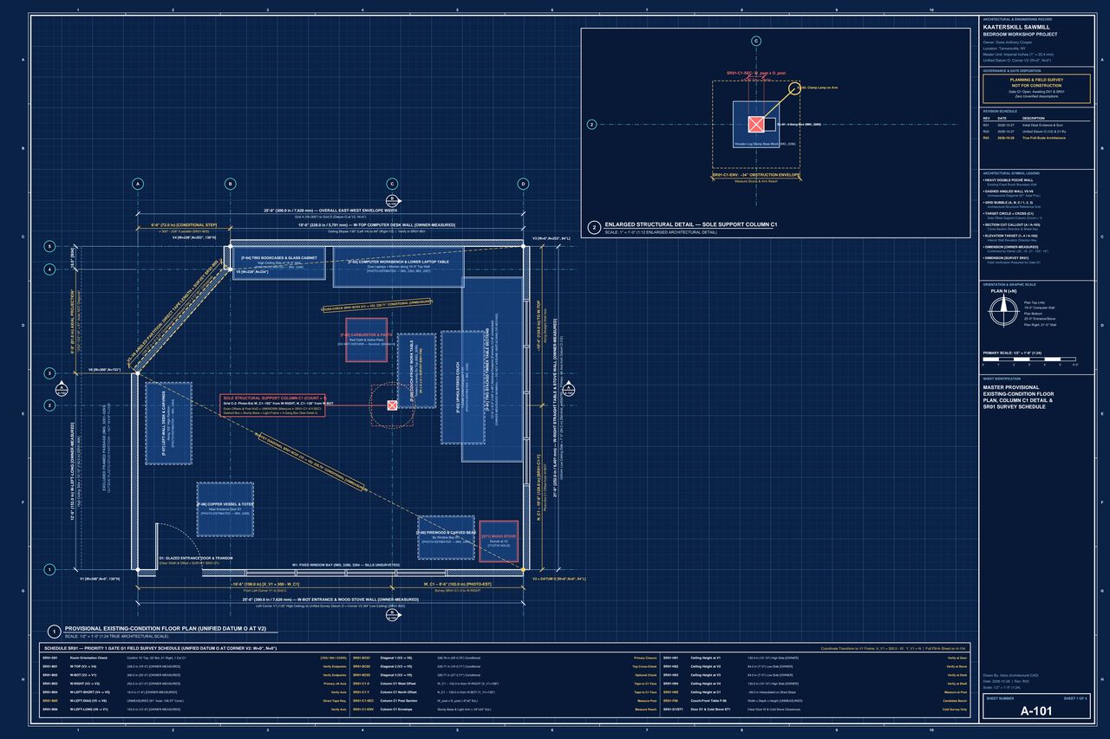
Task: Select the Firewood & Carved Beam block
Action: coord(447,536)
